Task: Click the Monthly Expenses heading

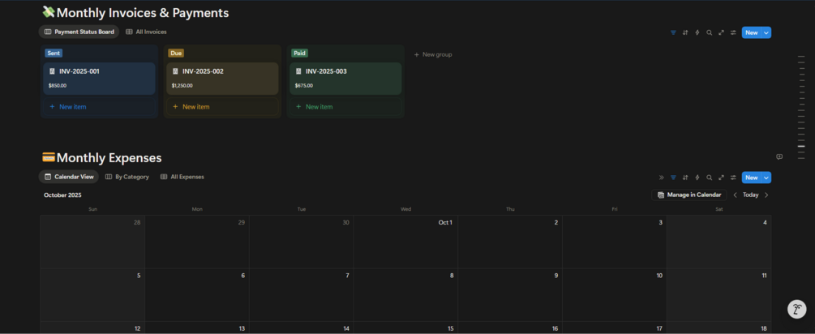Action: pos(109,158)
